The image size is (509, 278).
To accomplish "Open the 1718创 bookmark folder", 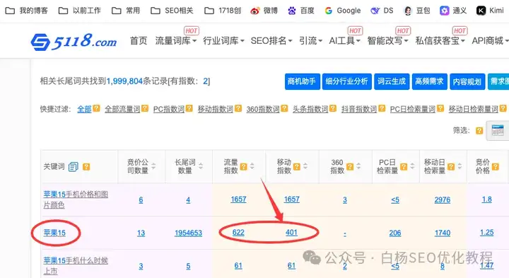I will pos(223,11).
